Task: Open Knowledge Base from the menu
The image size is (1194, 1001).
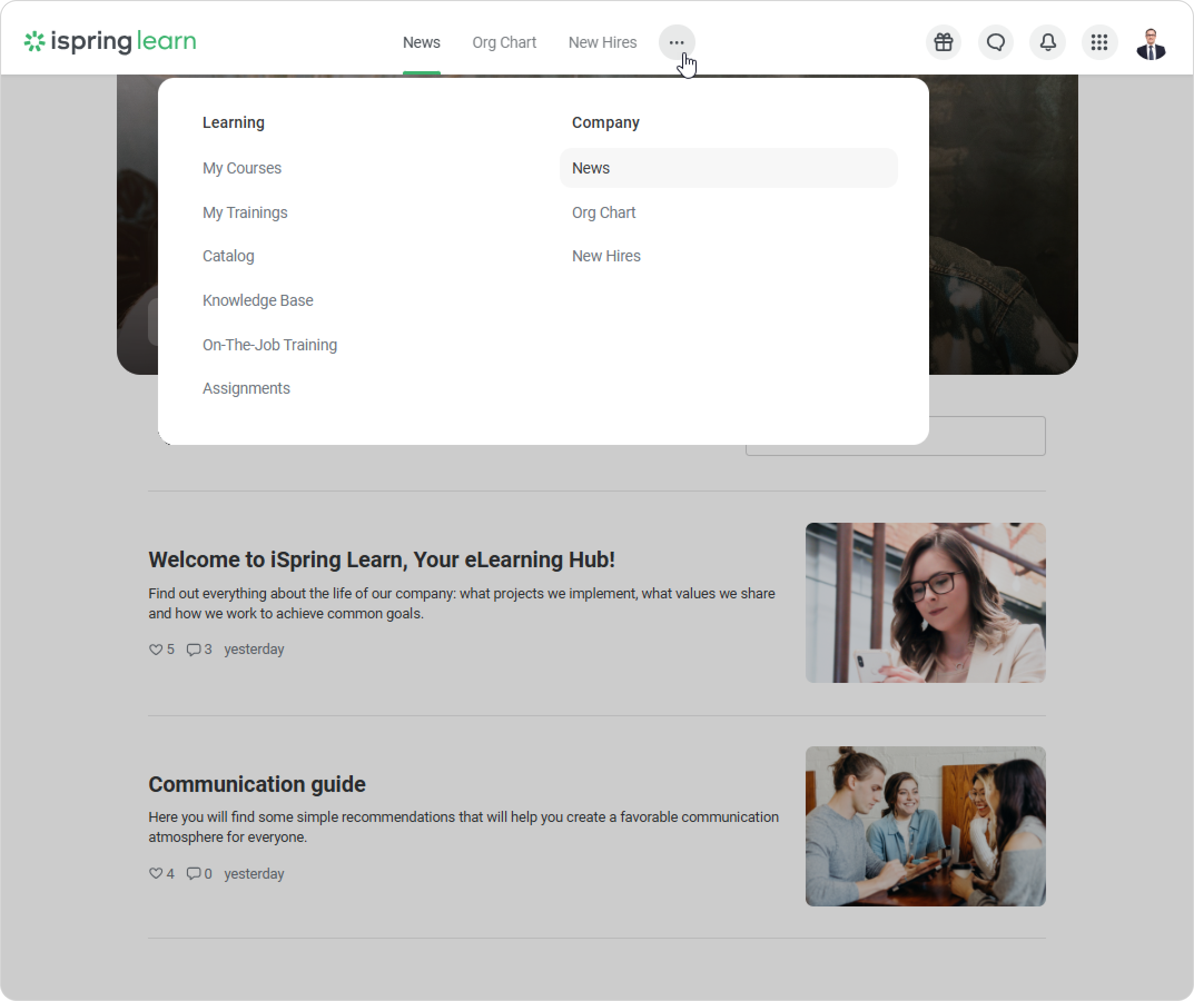Action: tap(258, 300)
